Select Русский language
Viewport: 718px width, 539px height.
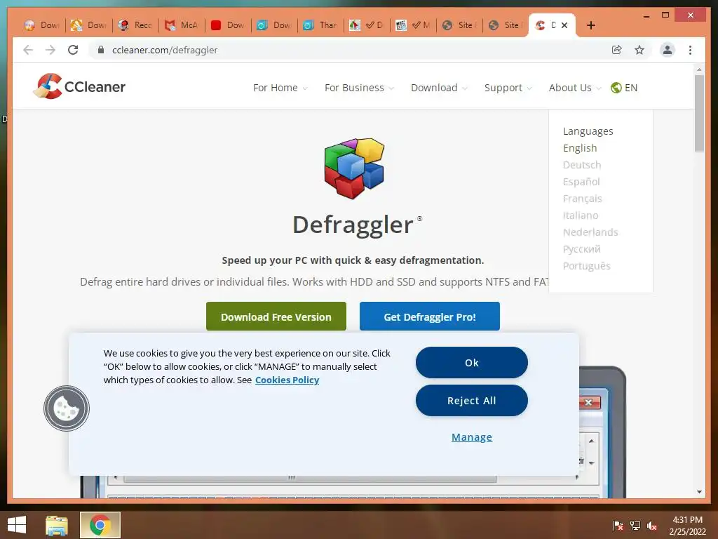[581, 249]
